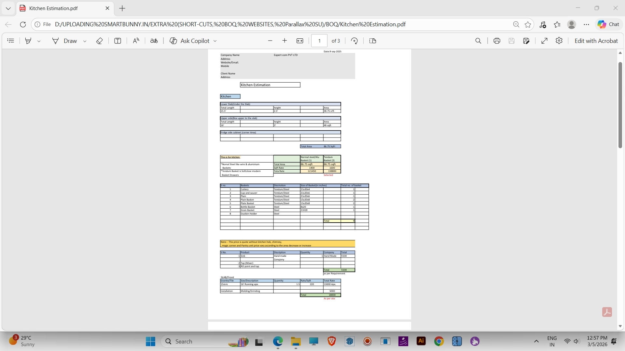Open the PDF find search icon
The image size is (625, 351).
point(478,41)
